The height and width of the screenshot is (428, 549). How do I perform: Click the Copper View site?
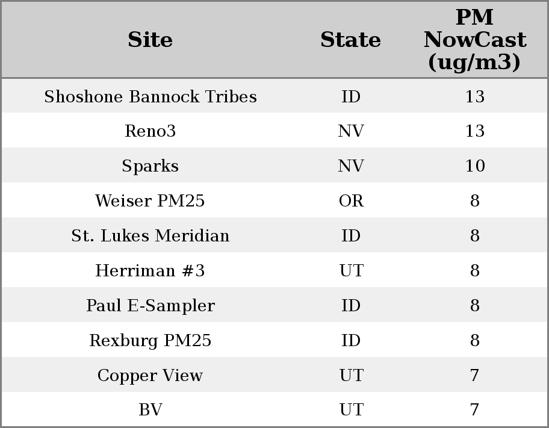pyautogui.click(x=150, y=376)
